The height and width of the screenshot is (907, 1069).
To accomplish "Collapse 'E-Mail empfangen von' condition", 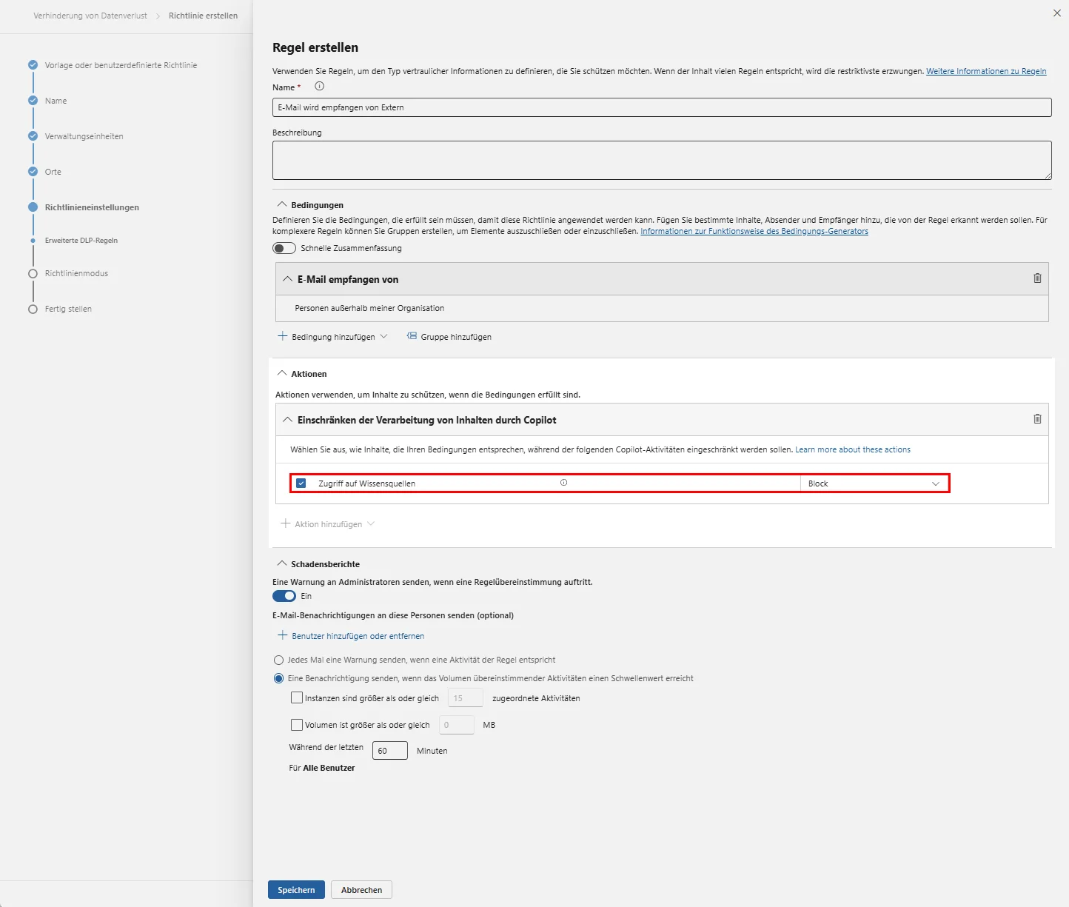I will [x=288, y=279].
